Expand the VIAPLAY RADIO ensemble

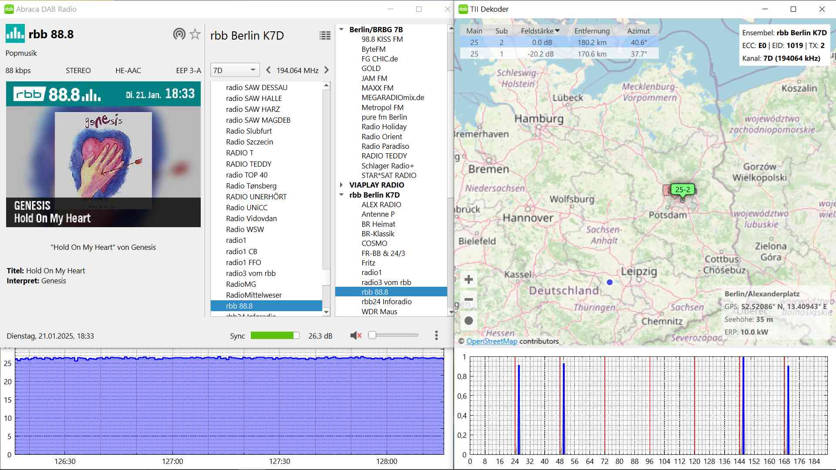pos(341,185)
